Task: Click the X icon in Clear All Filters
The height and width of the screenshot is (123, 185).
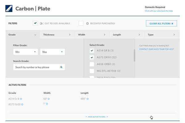Action: pyautogui.click(x=172, y=24)
